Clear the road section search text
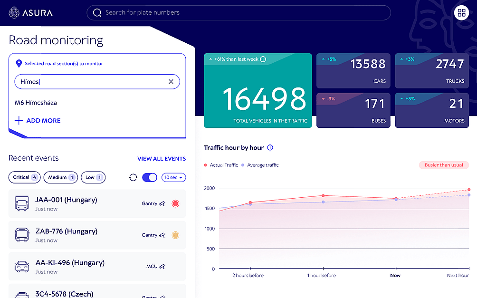This screenshot has height=298, width=477. coord(171,82)
